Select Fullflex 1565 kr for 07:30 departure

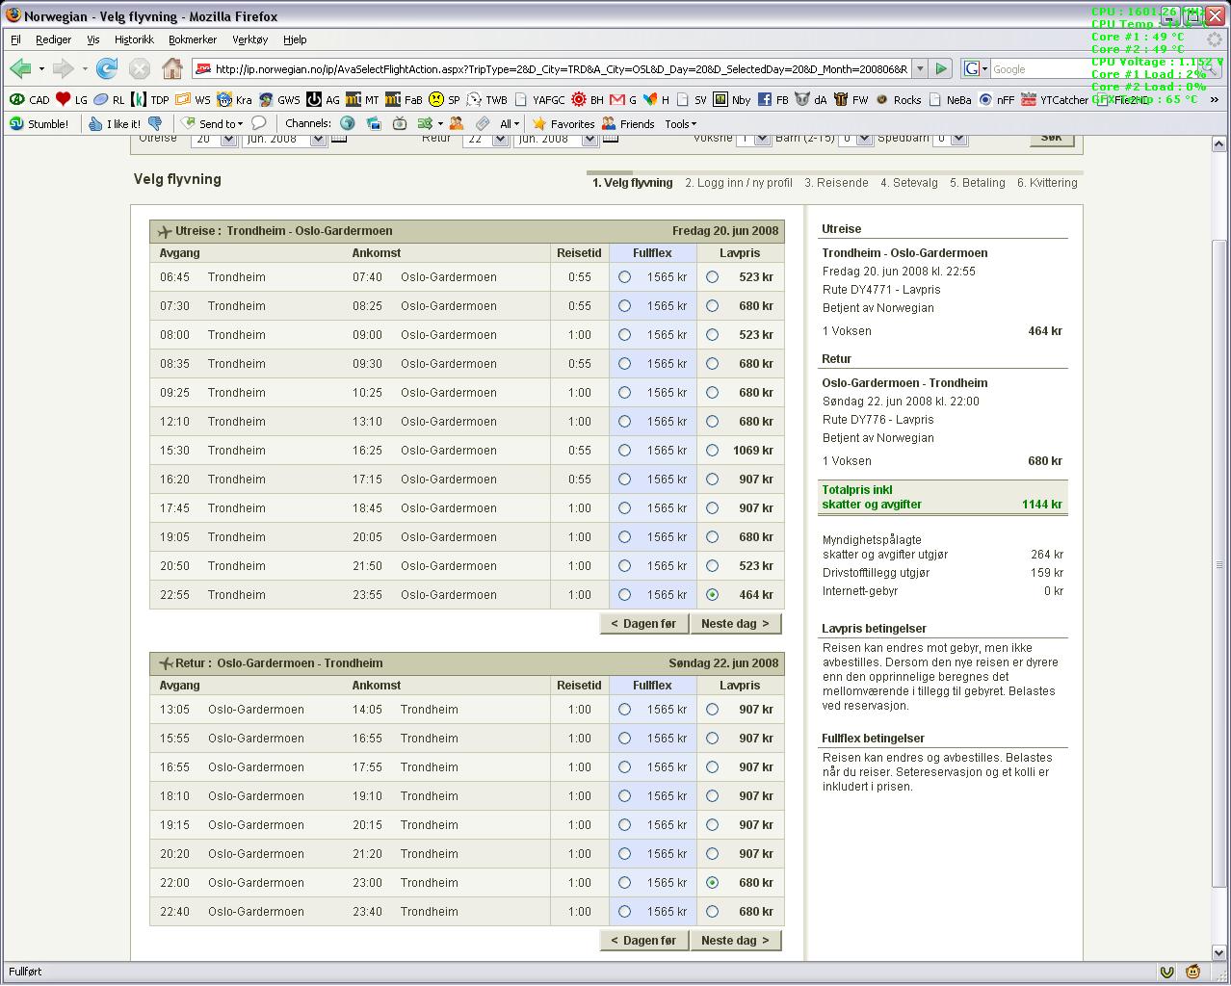click(625, 305)
